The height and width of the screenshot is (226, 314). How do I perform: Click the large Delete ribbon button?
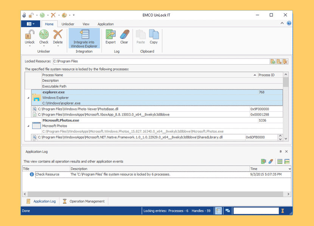click(58, 38)
